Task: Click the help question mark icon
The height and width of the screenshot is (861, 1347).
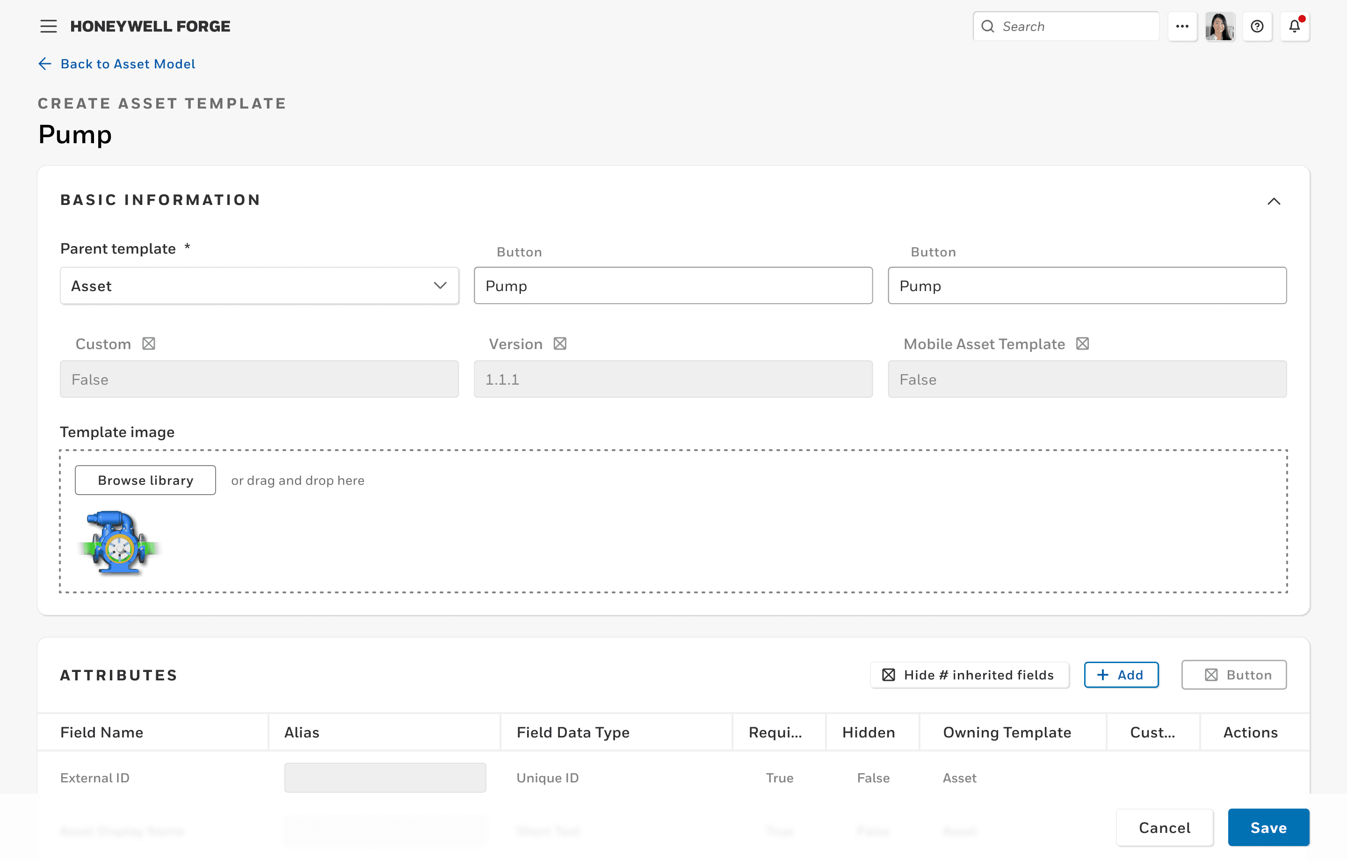Action: pyautogui.click(x=1257, y=27)
